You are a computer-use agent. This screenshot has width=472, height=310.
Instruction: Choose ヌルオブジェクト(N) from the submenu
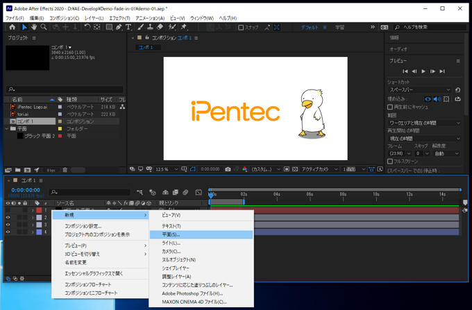tap(201, 260)
